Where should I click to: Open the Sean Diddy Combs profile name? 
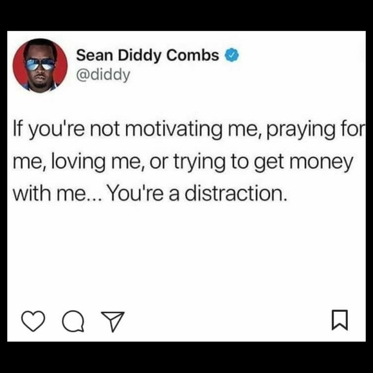click(x=147, y=55)
